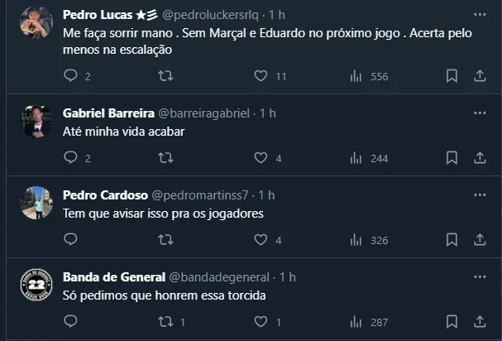Reply to Gabriel Barreira's tweet
Screen dimensions: 502x341
pyautogui.click(x=71, y=158)
